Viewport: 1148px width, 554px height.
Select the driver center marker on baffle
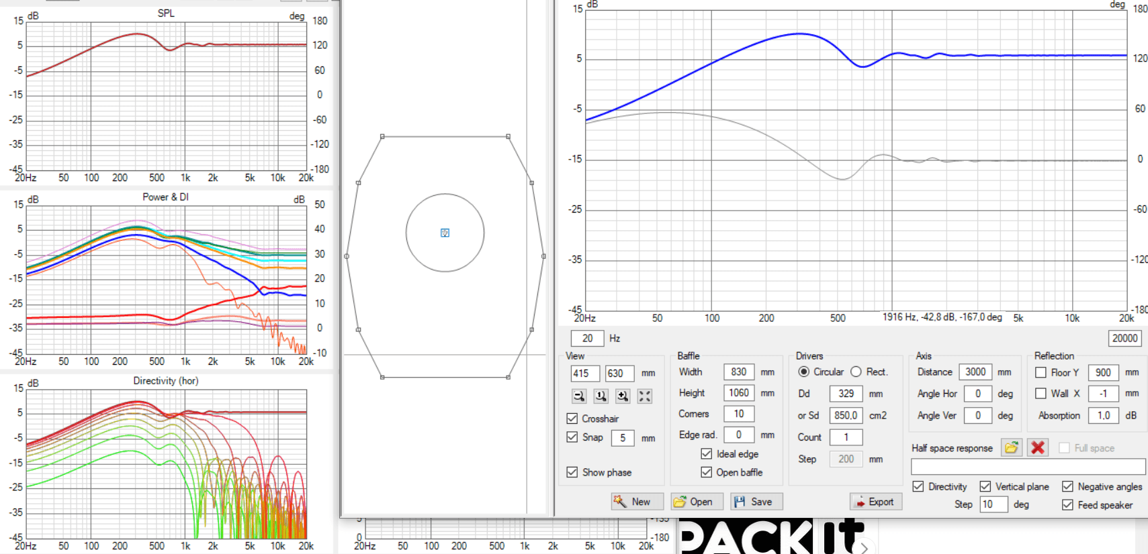tap(445, 233)
